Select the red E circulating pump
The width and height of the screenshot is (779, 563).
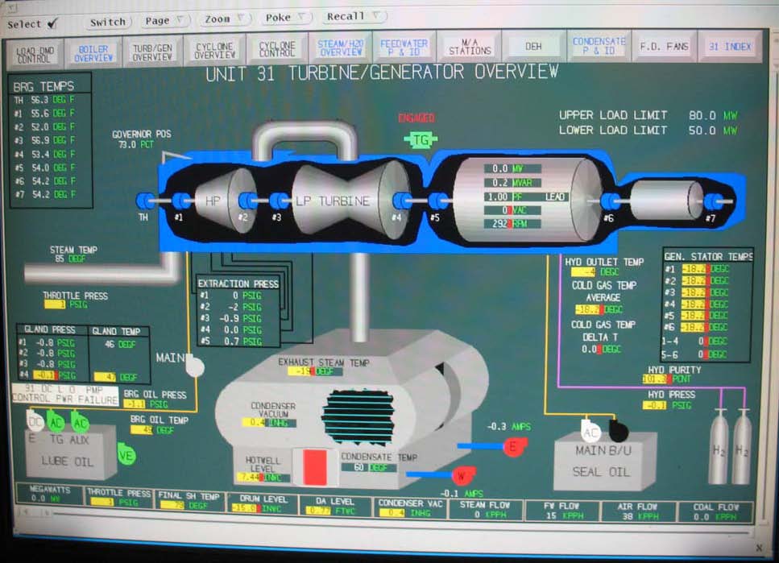click(x=515, y=447)
